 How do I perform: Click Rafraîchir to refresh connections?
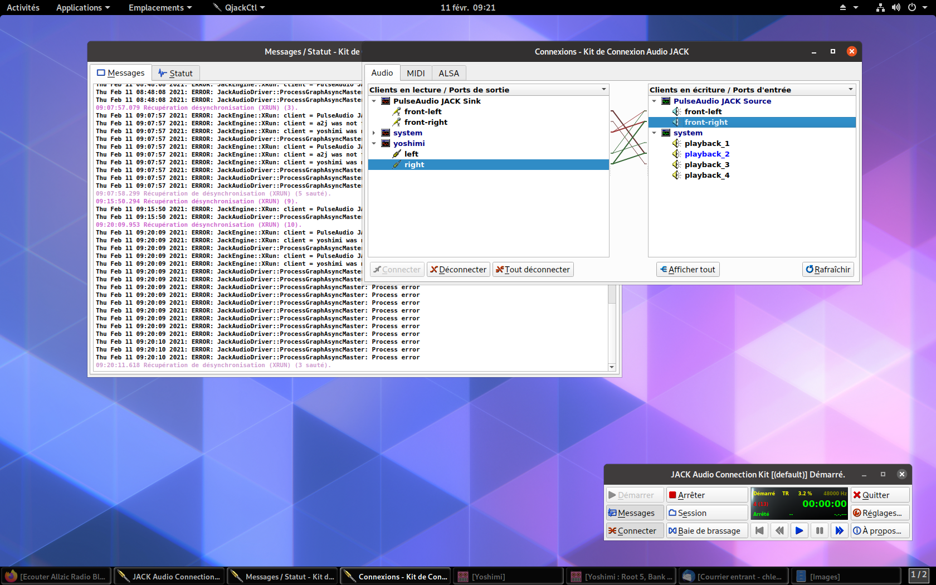pos(828,270)
